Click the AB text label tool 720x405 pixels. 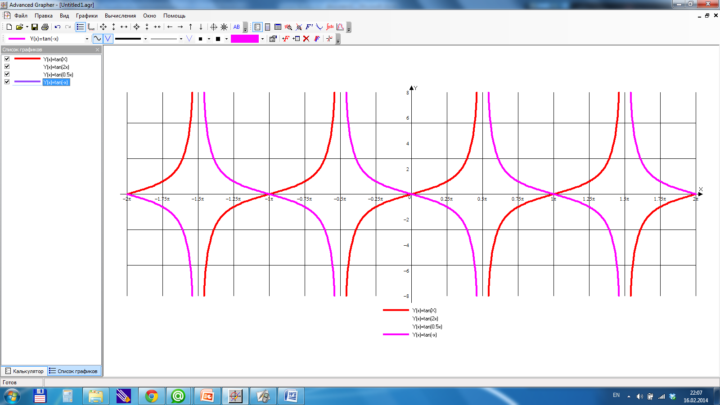click(237, 27)
